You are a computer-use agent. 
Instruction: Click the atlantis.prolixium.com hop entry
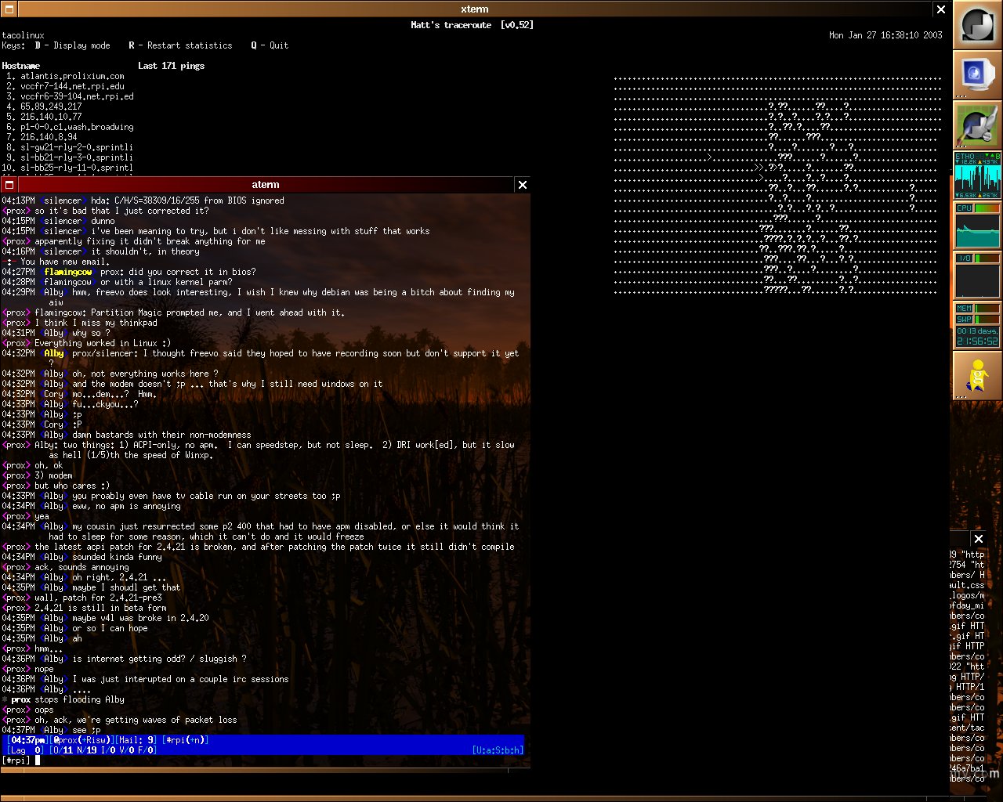click(72, 76)
